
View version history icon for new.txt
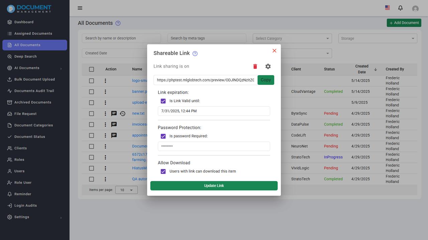pyautogui.click(x=123, y=114)
